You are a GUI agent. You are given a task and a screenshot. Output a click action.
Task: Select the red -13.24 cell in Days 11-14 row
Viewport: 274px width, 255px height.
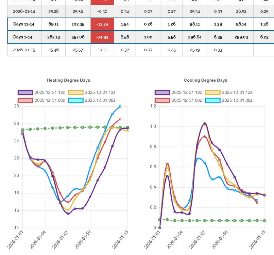[x=103, y=24]
